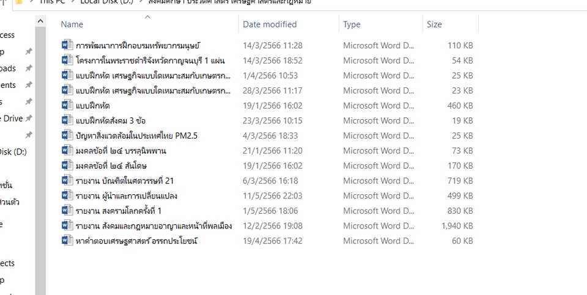The height and width of the screenshot is (295, 587).
Task: Click the Word icon of แบบฝึกหัดสังคม 3 ข้อ
Action: 67,120
